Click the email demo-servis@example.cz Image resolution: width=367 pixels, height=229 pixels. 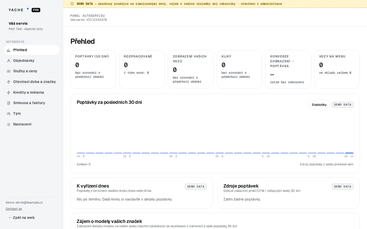point(24,203)
